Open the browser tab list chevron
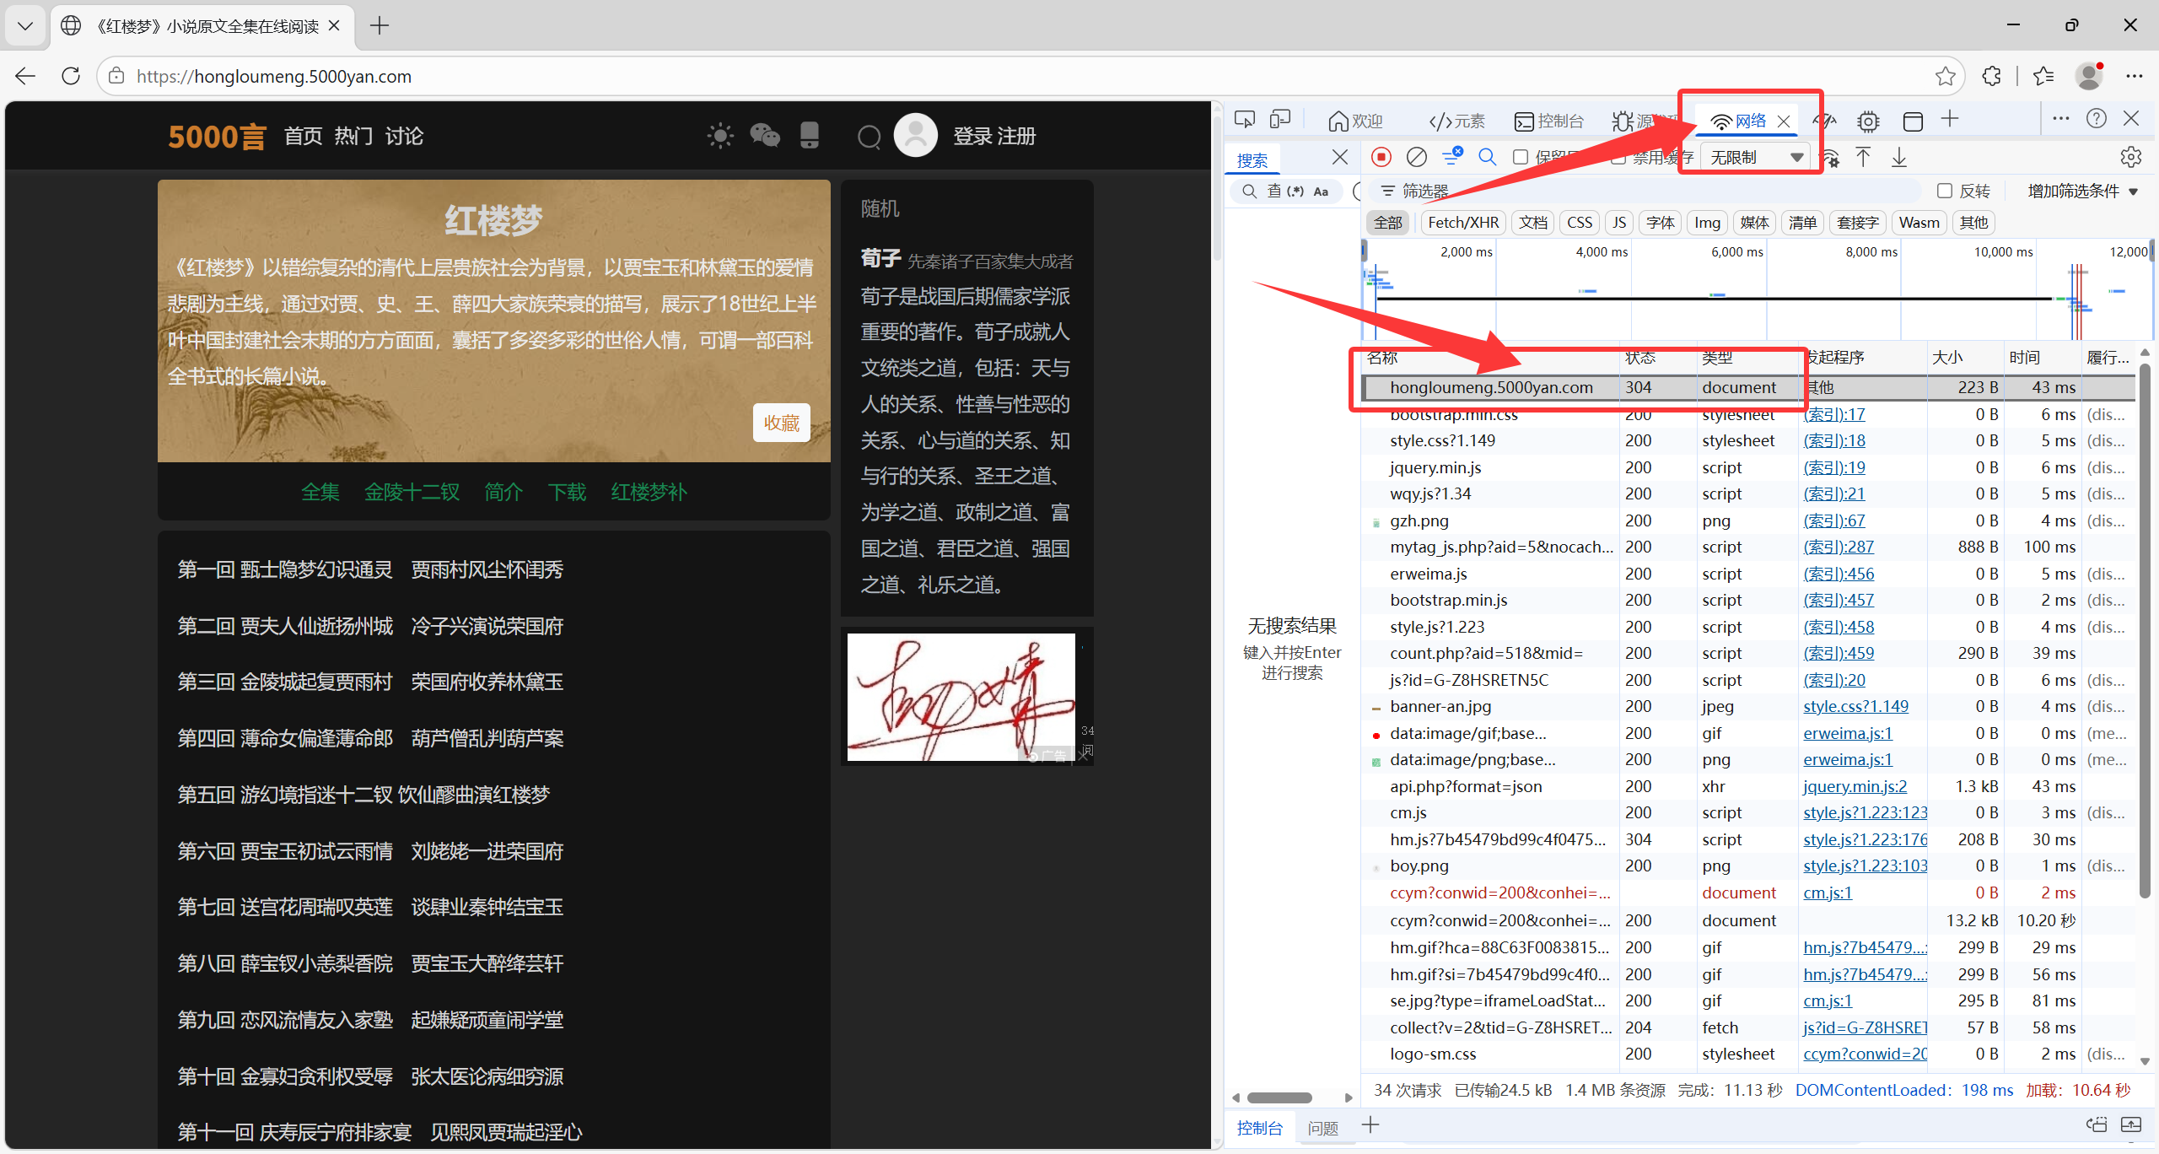The image size is (2159, 1154). [x=25, y=25]
